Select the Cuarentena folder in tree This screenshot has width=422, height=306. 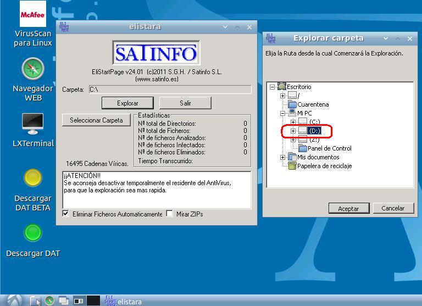click(308, 104)
